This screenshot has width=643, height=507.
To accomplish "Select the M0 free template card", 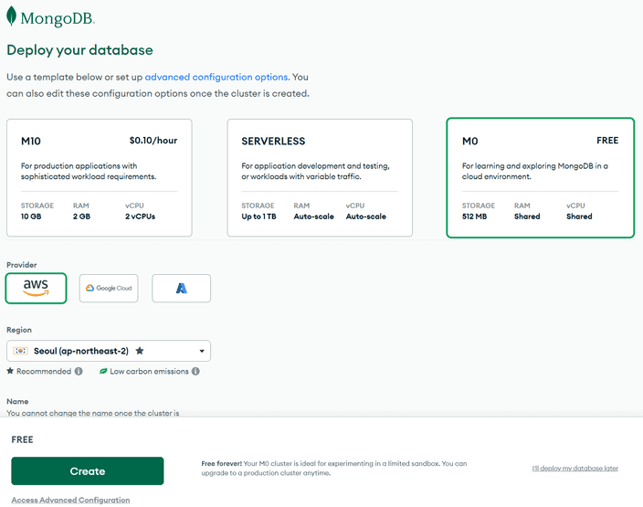I will point(540,177).
